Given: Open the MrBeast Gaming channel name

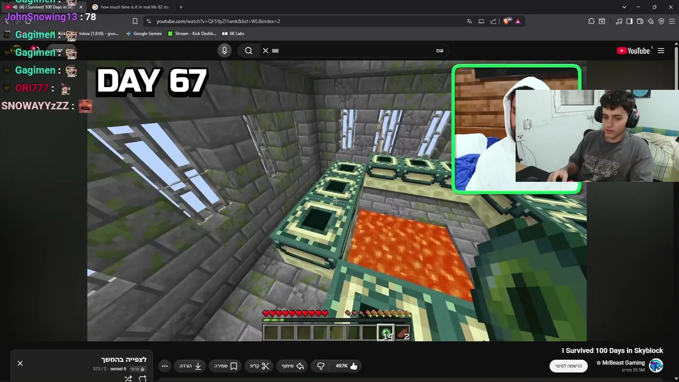Looking at the screenshot, I should point(623,363).
